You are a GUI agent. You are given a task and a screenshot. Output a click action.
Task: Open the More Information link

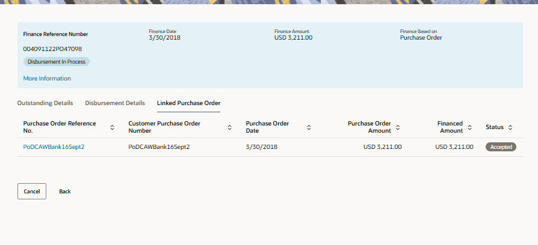(47, 78)
